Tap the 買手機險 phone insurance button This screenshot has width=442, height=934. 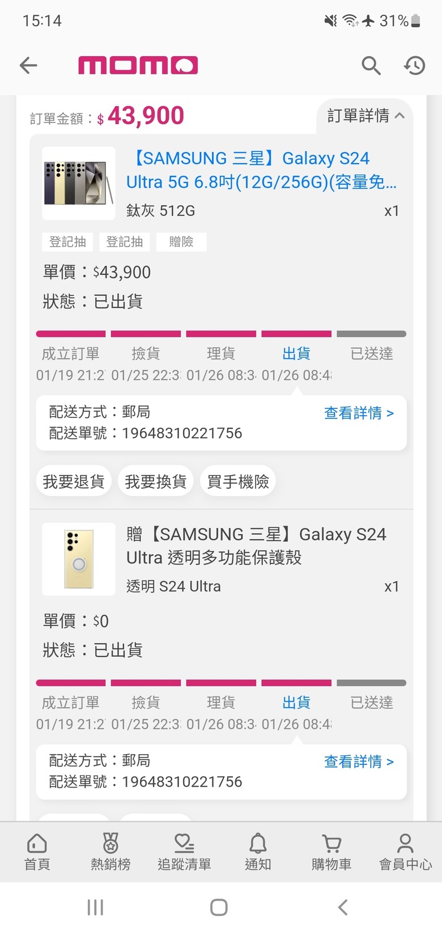tap(238, 481)
